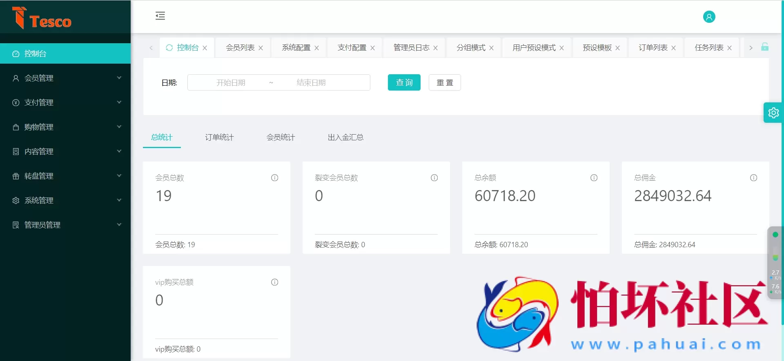The image size is (784, 361).
Task: Click the 重置 reset button
Action: (445, 82)
